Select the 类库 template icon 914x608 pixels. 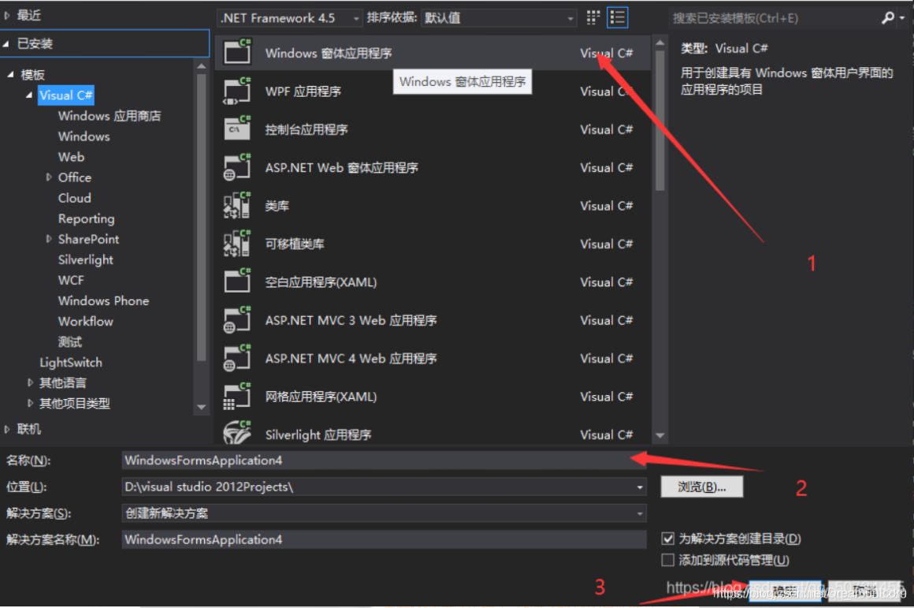click(237, 205)
